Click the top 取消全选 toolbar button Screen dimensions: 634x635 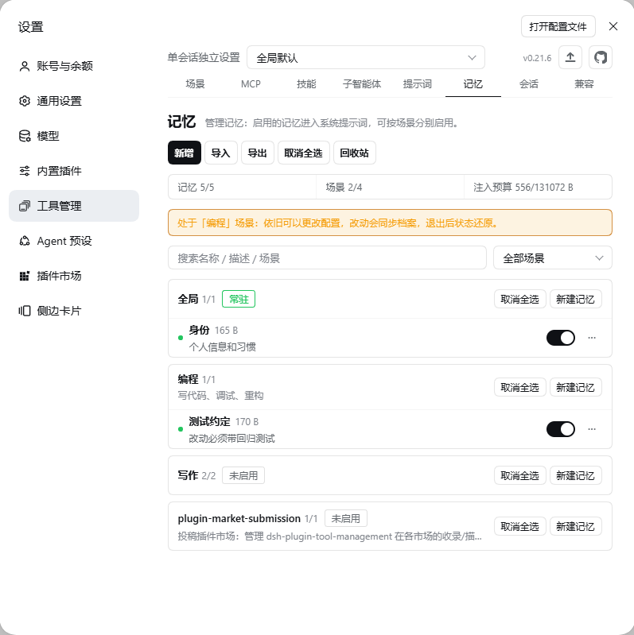(304, 153)
